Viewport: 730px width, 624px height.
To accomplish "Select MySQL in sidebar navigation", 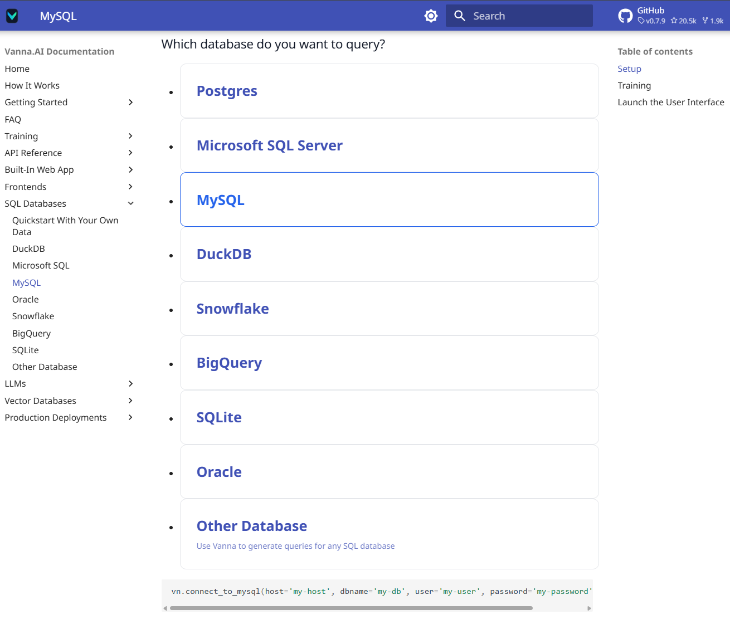I will 26,282.
